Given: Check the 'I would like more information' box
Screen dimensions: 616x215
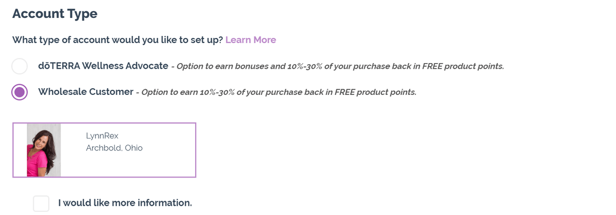Looking at the screenshot, I should [41, 203].
